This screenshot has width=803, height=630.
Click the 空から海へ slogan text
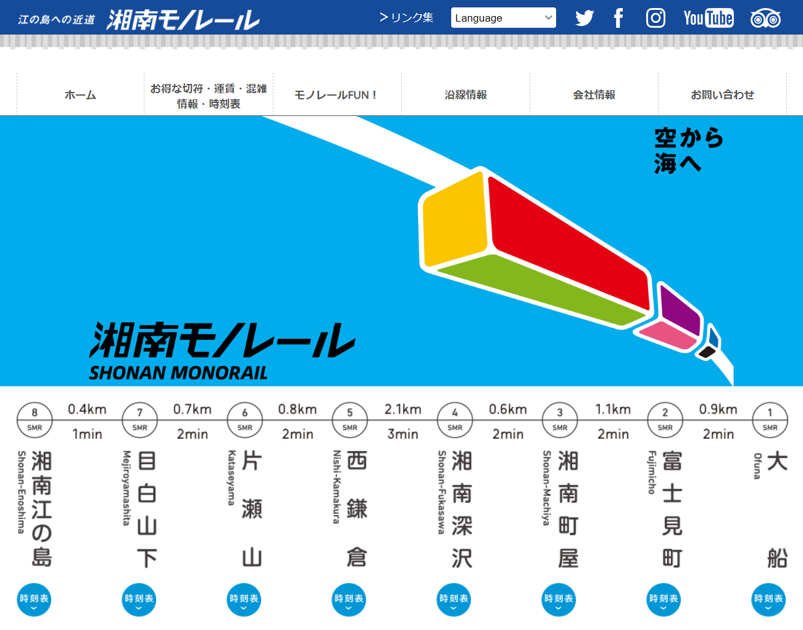point(688,151)
